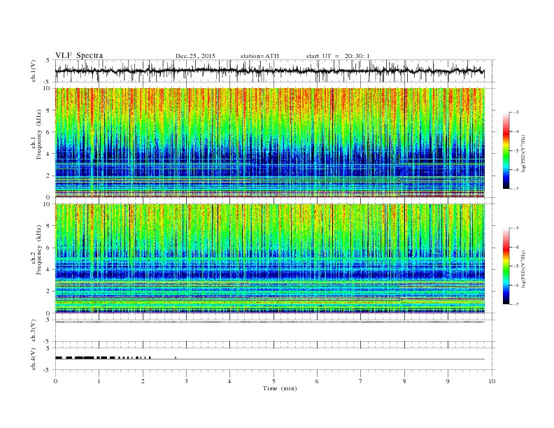Click the "6" kHz tick on ch.1 spectrogram
Viewport: 554px width, 428px height.
tap(49, 132)
